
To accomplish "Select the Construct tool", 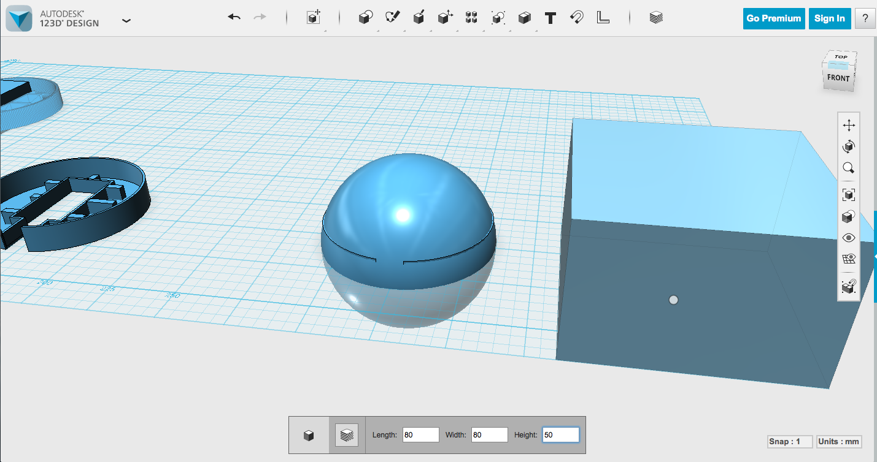I will click(419, 18).
